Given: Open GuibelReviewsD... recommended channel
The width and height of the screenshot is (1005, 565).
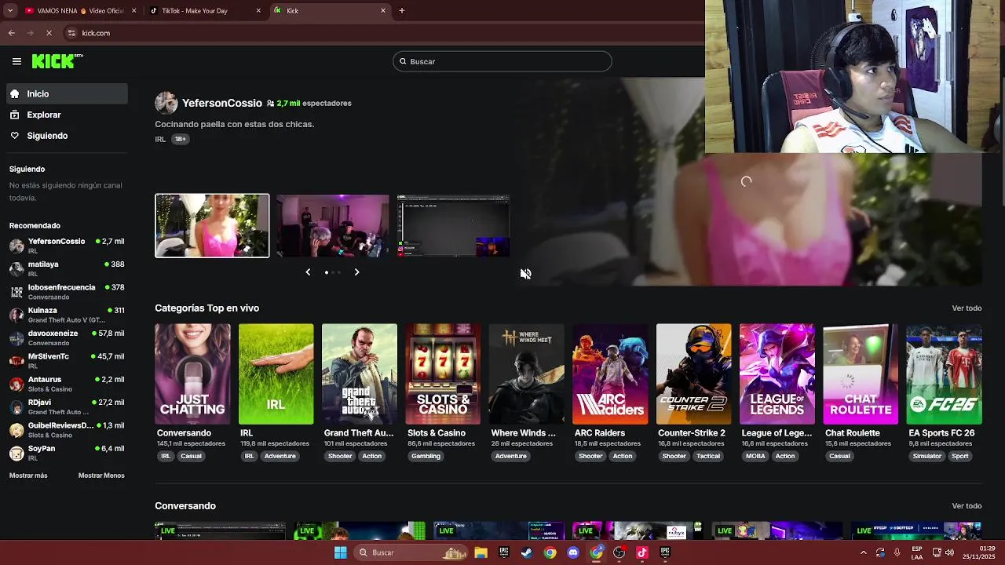Looking at the screenshot, I should tap(67, 430).
